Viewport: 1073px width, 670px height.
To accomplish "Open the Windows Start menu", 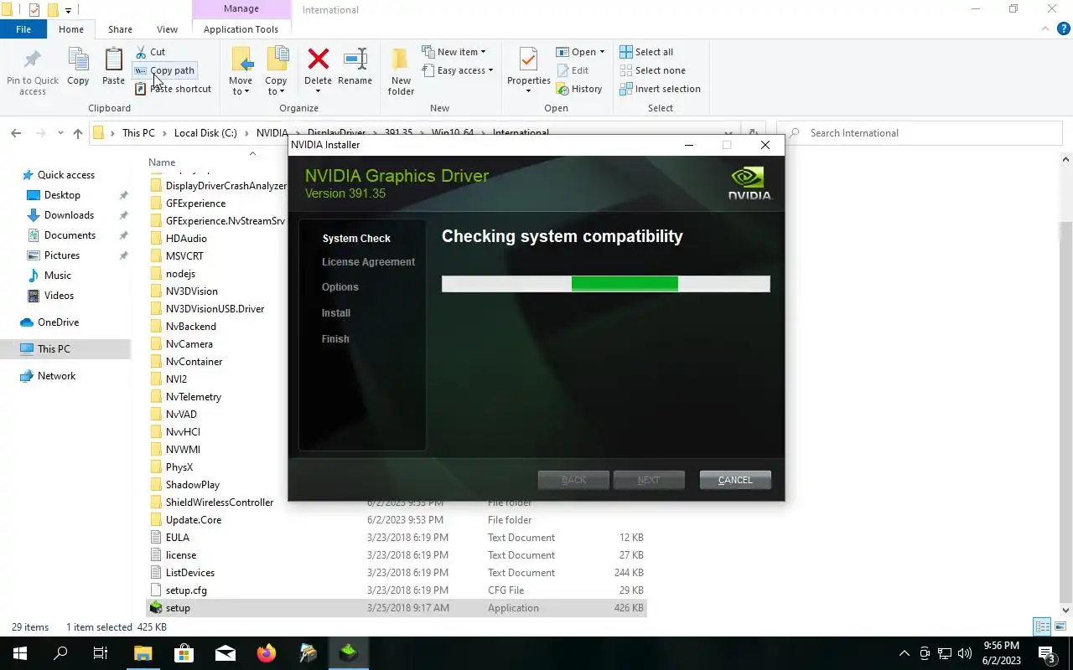I will click(20, 653).
